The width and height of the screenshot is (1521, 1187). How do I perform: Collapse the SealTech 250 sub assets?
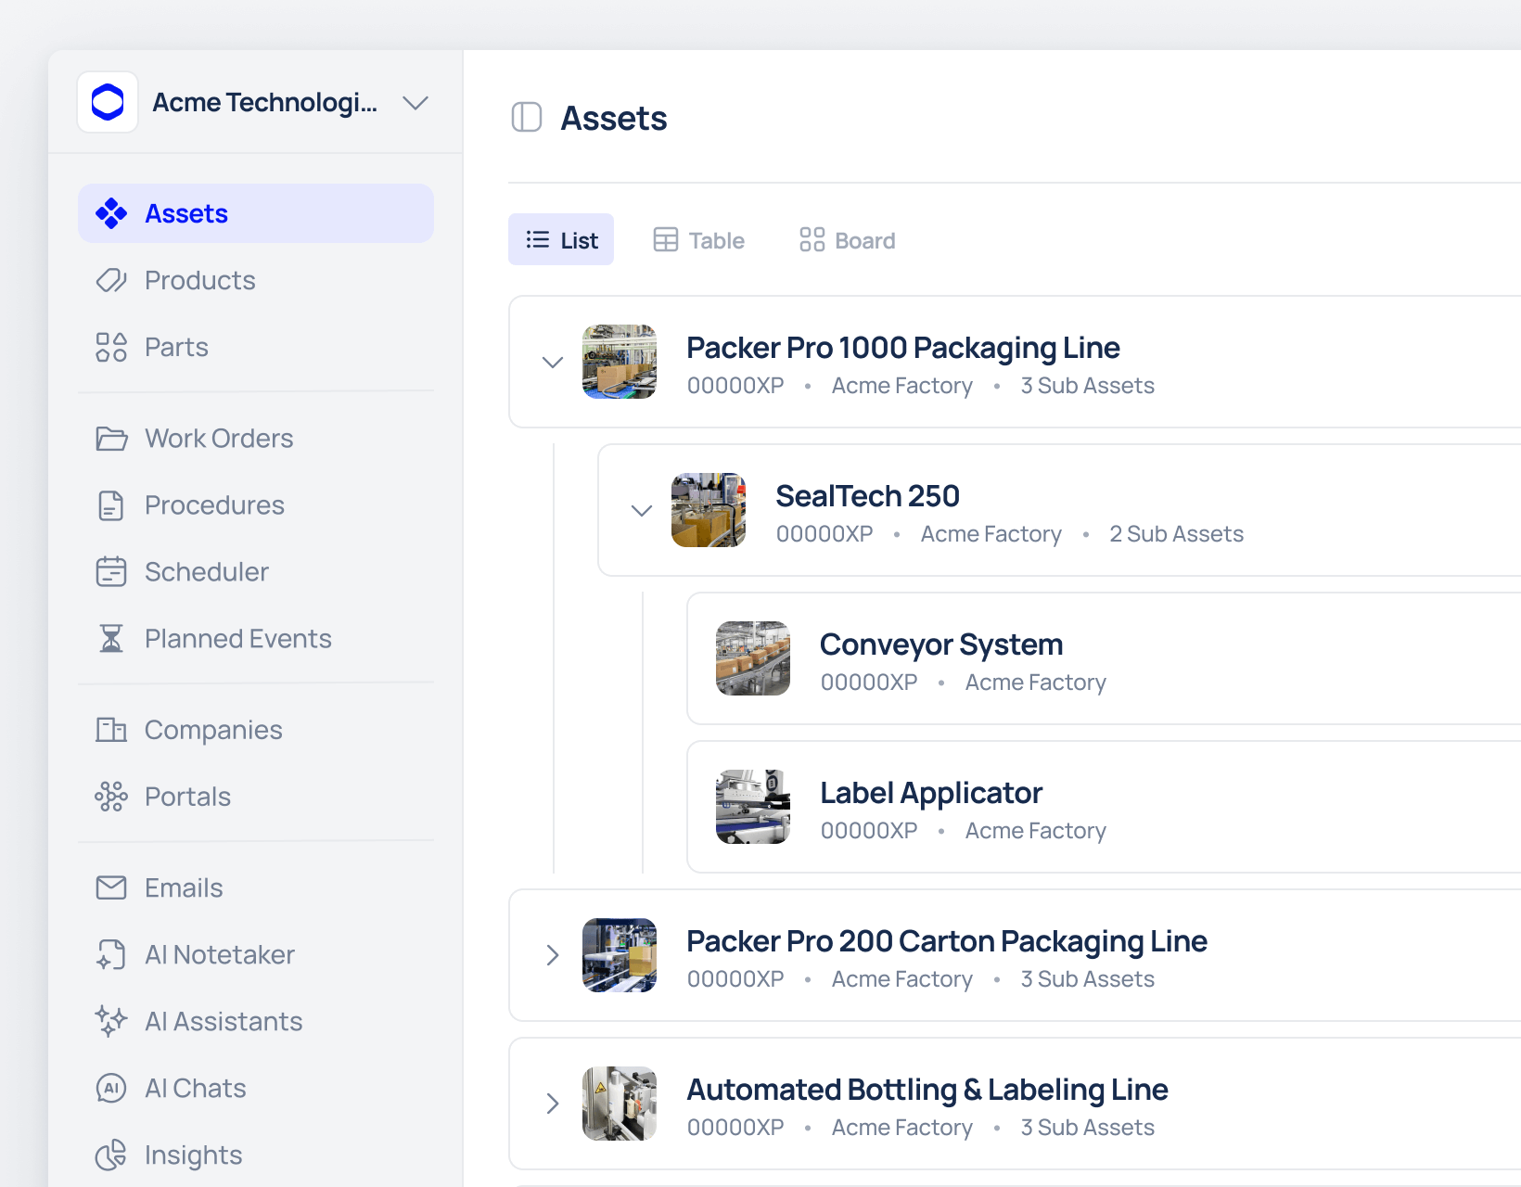pos(642,510)
